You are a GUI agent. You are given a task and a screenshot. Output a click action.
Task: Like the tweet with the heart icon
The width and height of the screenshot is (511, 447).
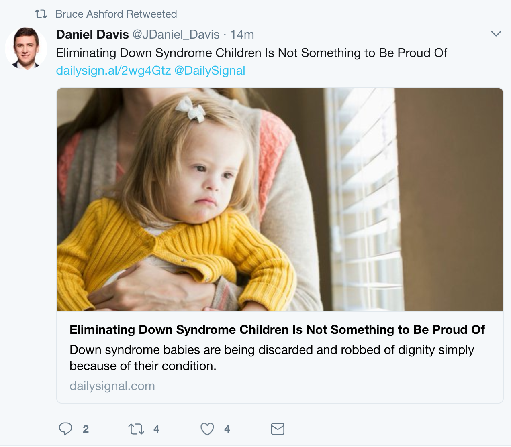pos(207,429)
